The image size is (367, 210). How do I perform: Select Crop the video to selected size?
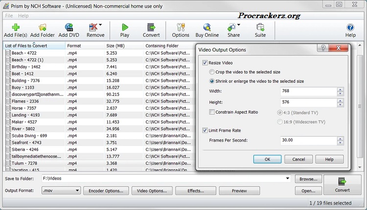click(212, 72)
